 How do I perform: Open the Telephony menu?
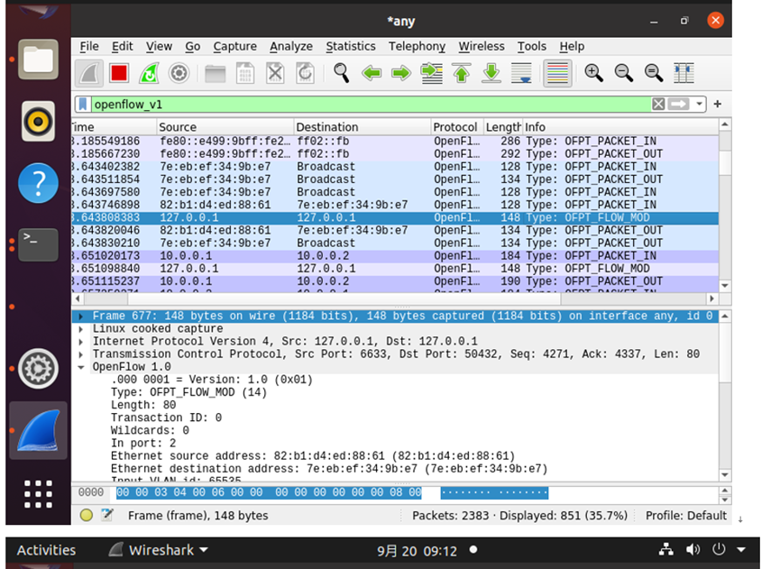[x=417, y=46]
